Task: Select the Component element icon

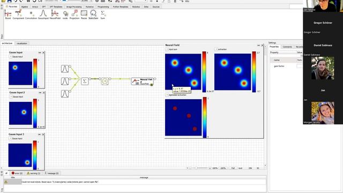Action: tap(18, 13)
